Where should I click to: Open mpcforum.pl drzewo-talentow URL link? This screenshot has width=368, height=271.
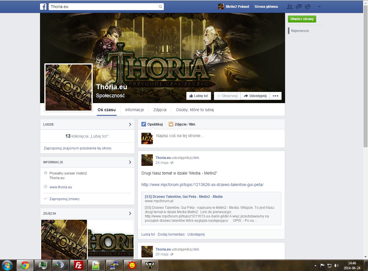202,185
